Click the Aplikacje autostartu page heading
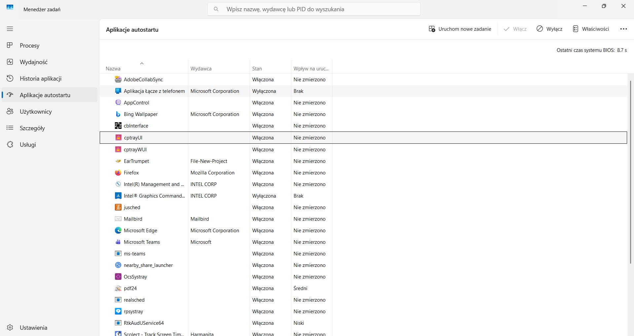The image size is (634, 336). click(x=132, y=29)
